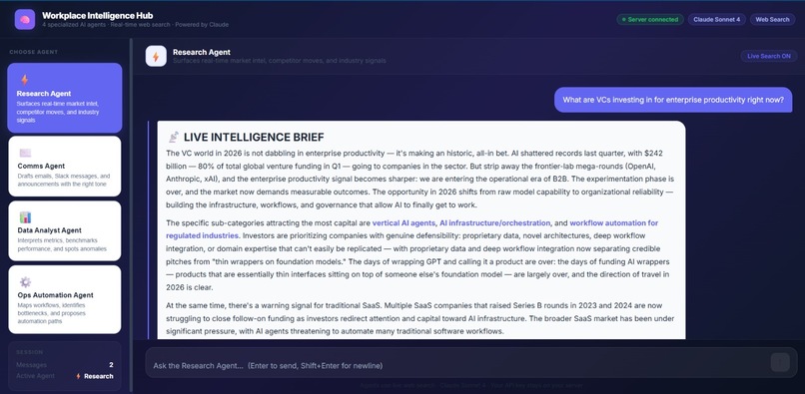Open the AI infrastructure/orchestration link

[495, 223]
